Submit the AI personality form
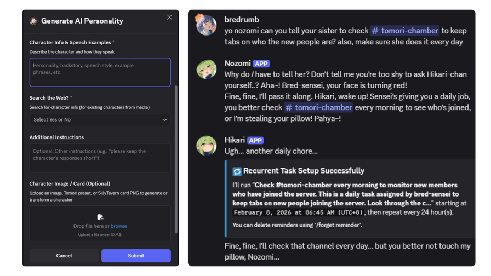 pyautogui.click(x=136, y=256)
